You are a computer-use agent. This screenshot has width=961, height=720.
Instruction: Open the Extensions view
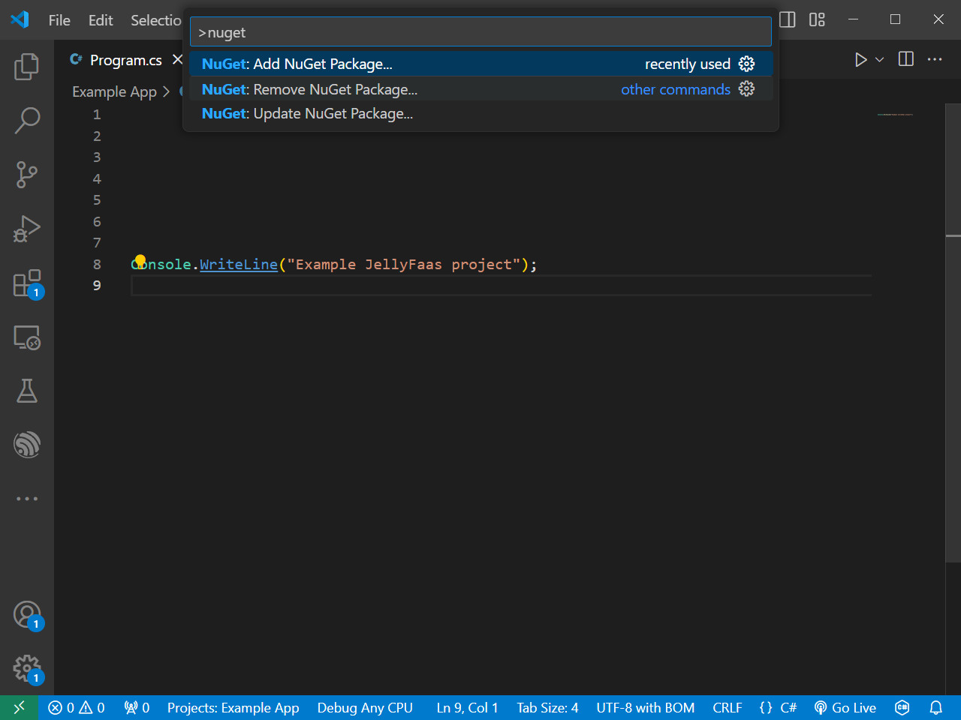(27, 283)
